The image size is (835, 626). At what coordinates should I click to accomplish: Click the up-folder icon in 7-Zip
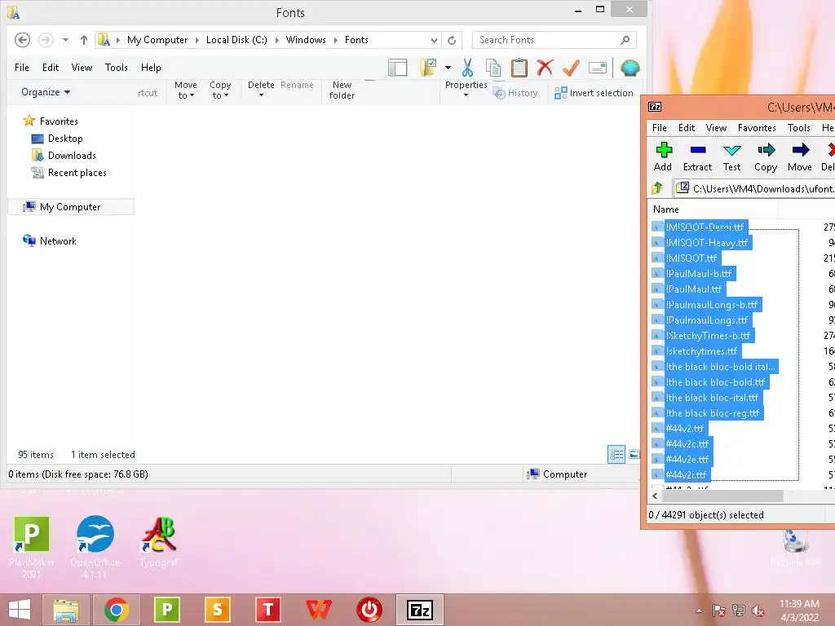pos(656,188)
